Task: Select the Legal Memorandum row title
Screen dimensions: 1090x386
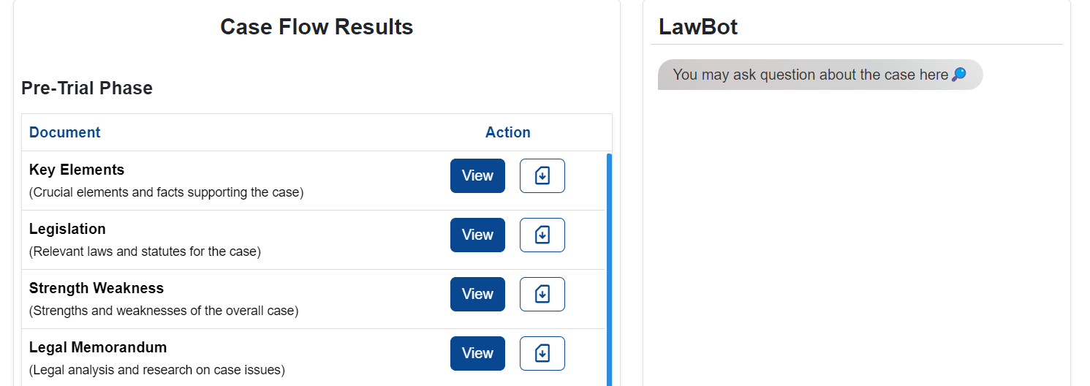Action: pyautogui.click(x=98, y=347)
